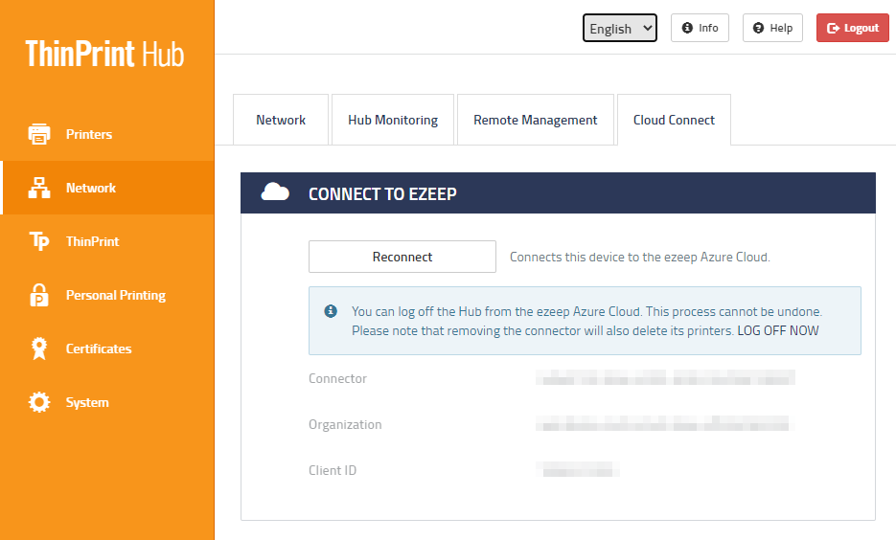Click the blue info icon in notice
Viewport: 896px width, 540px height.
point(331,311)
